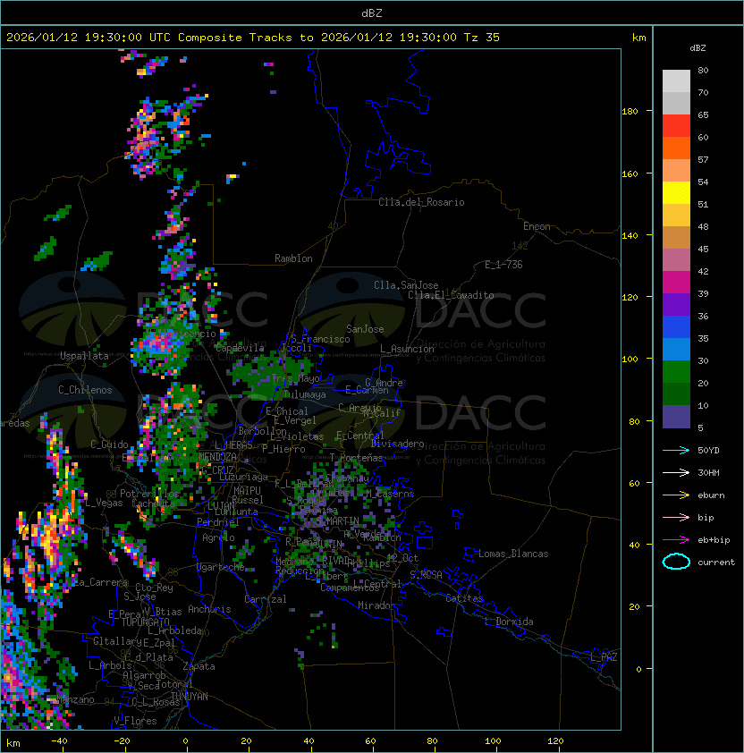Pick the light gray 70-80 dBZ swatch
This screenshot has width=744, height=753.
pos(676,81)
